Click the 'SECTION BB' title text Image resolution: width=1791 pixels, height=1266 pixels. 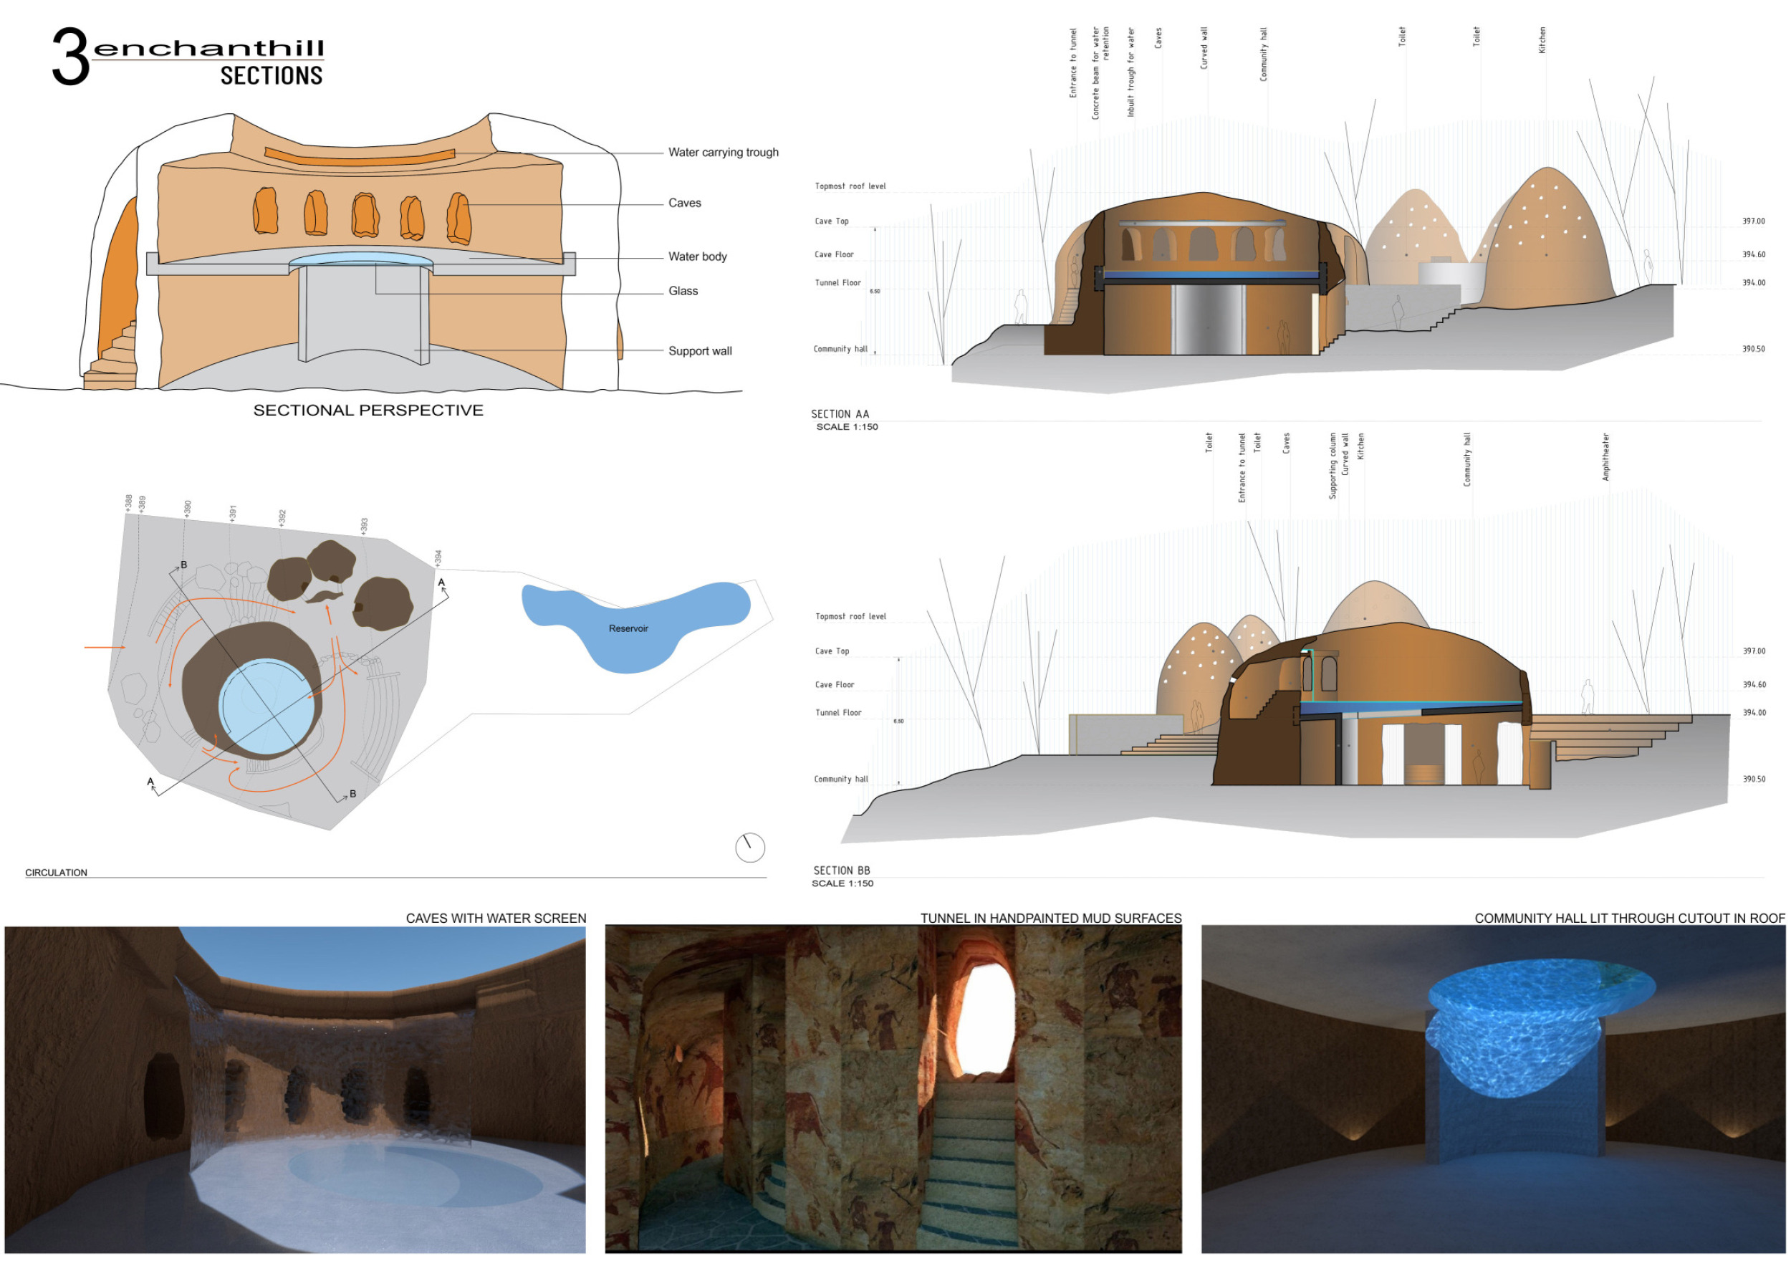[841, 871]
